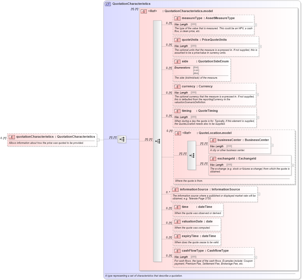Expand the exchangeId element
This screenshot has width=302, height=280.
pyautogui.click(x=292, y=165)
